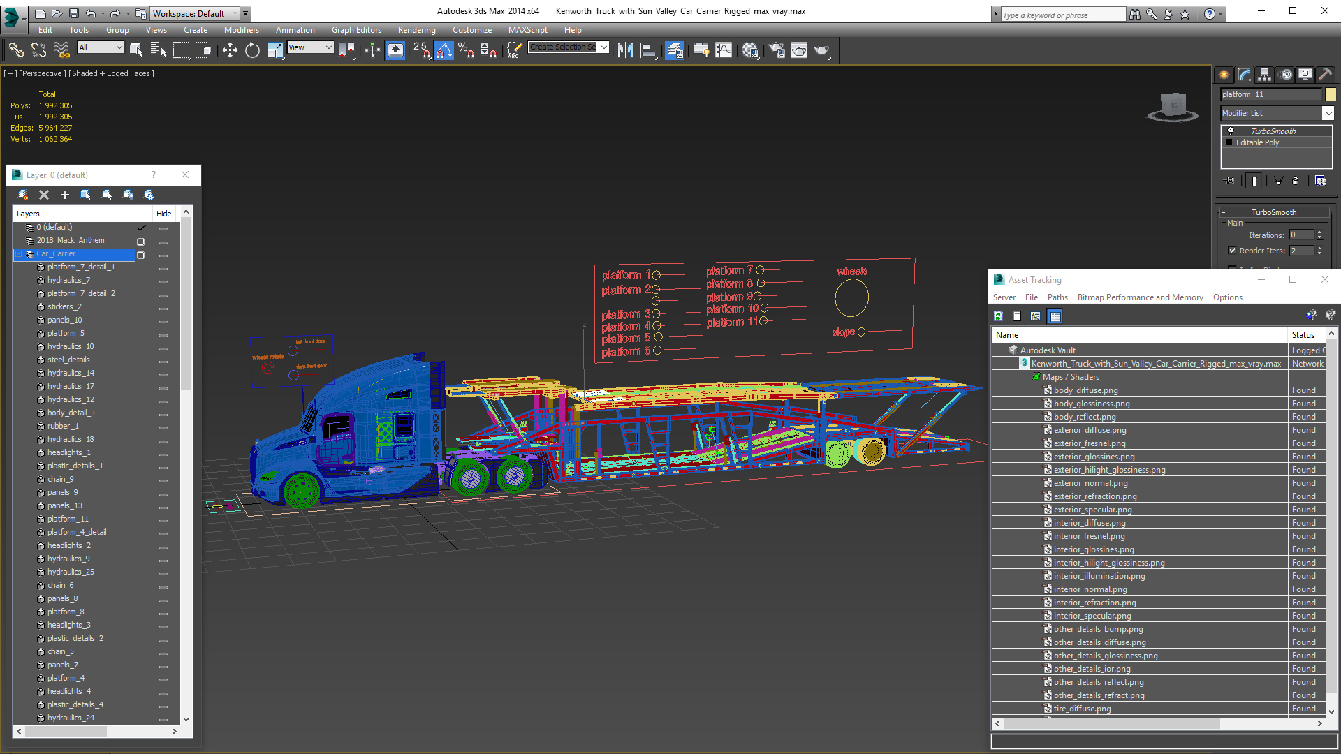This screenshot has height=754, width=1341.
Task: Add selected objects to layer plus icon
Action: click(x=65, y=195)
